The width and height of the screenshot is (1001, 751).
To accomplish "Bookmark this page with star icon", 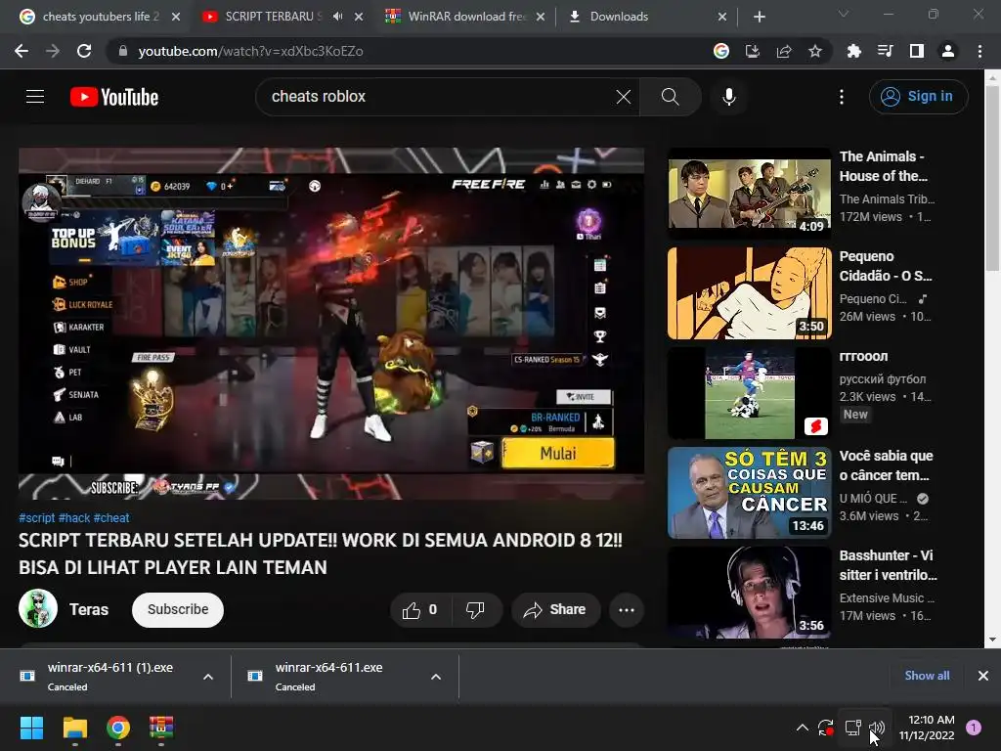I will coord(815,51).
